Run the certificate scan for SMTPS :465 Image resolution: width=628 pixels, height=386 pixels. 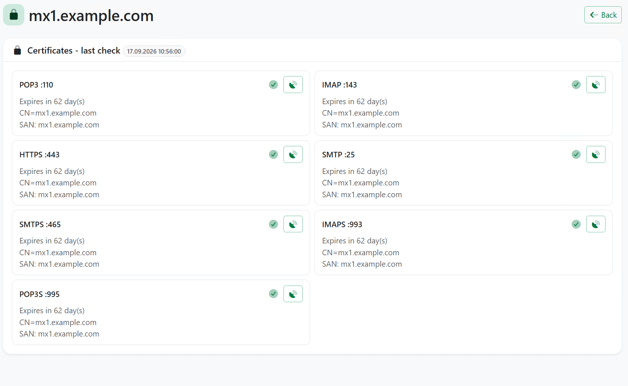(293, 224)
